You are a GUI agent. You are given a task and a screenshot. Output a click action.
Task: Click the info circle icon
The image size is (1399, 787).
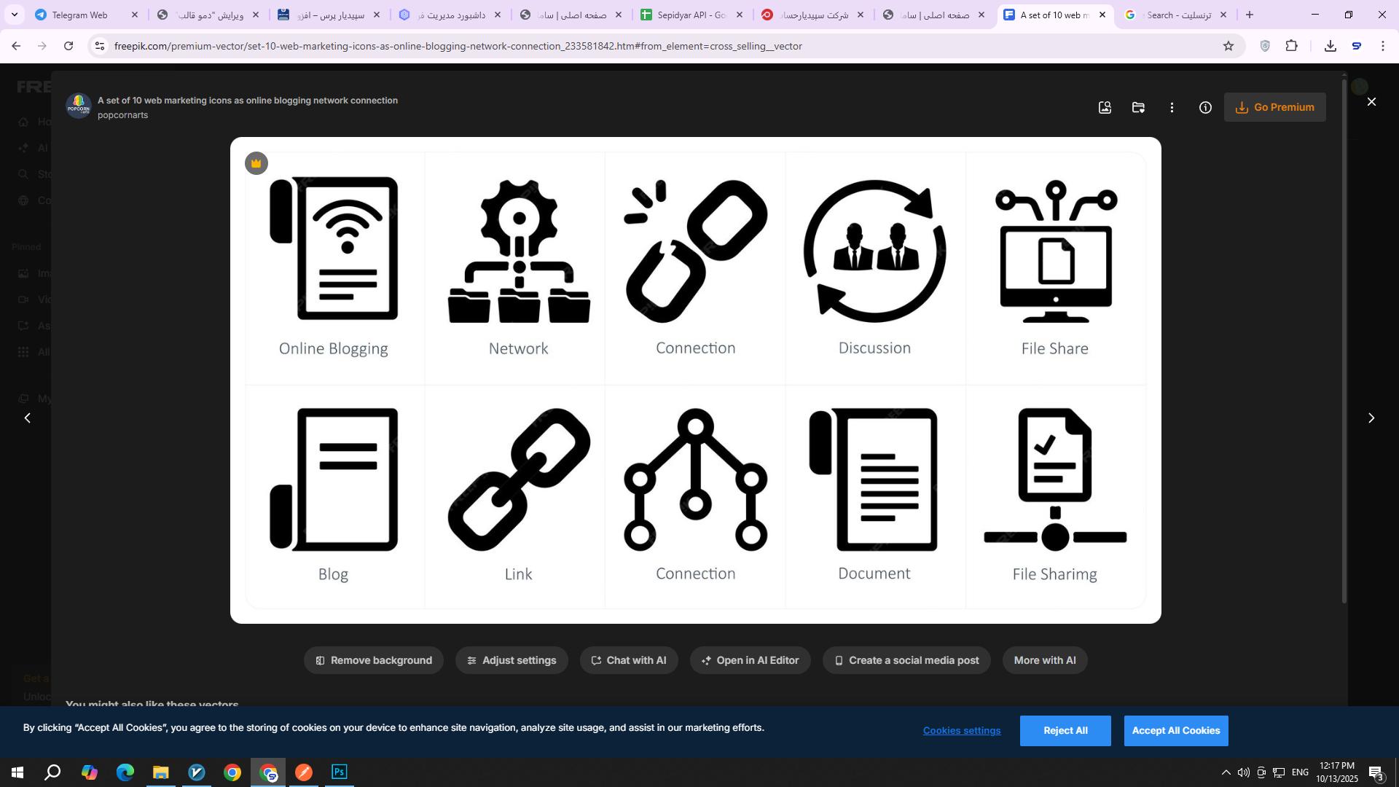1205,108
